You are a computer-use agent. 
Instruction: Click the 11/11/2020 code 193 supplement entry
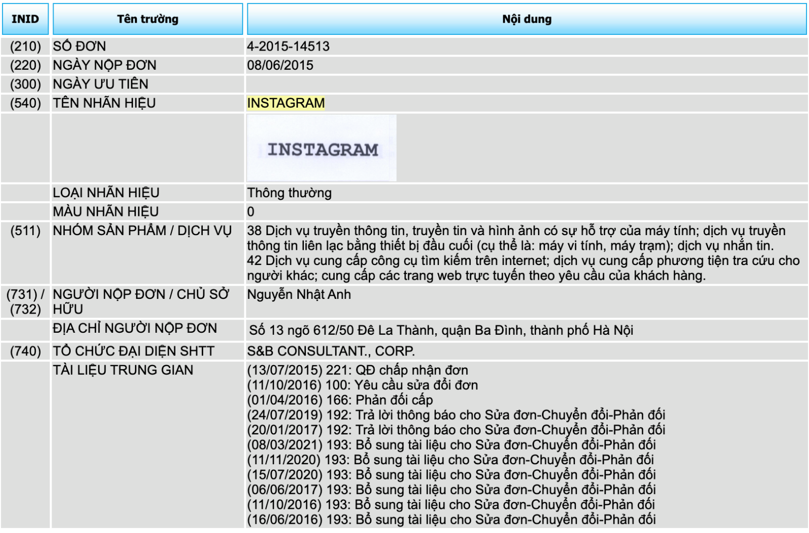pos(451,460)
